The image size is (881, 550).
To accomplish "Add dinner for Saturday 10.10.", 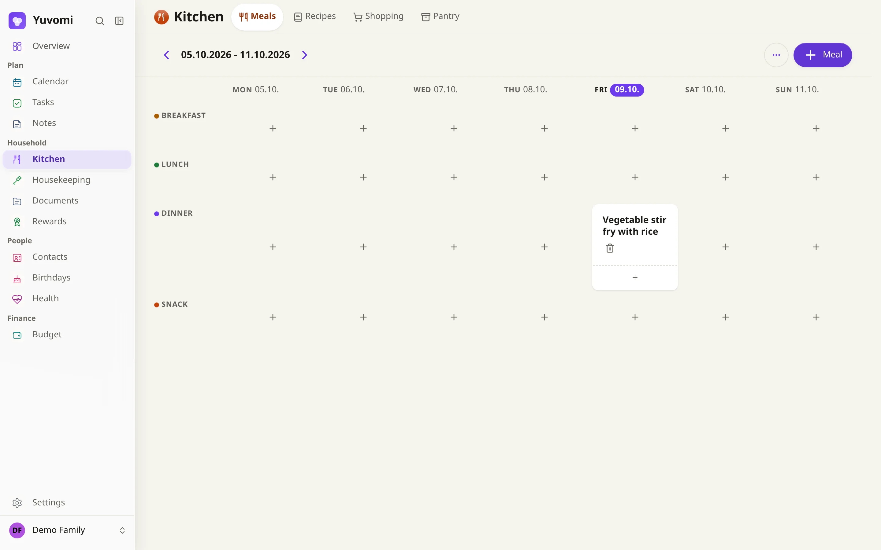I will [x=726, y=247].
